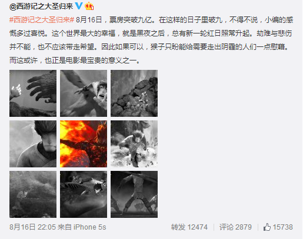Screen dimensions: 303x239
Task: Open the thumbnail of reaching hands
Action: point(33,93)
